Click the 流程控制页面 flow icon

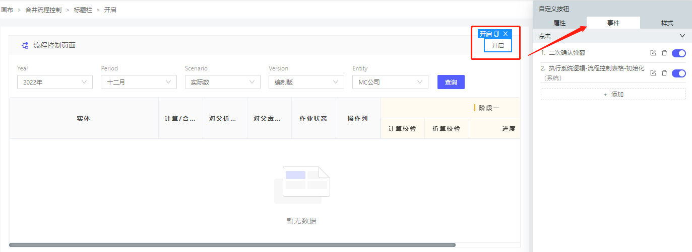[x=25, y=45]
